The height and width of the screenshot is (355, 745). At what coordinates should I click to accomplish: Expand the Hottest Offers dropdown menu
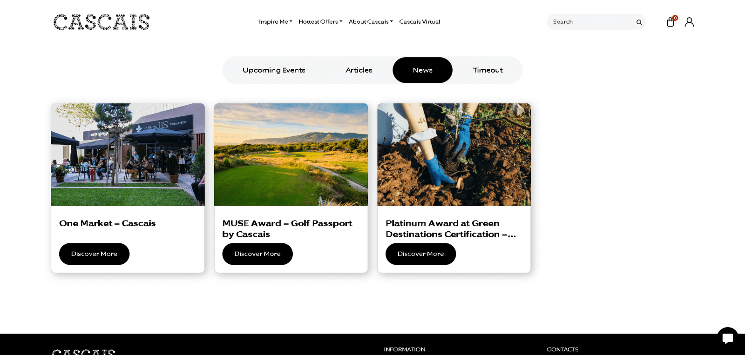tap(320, 22)
